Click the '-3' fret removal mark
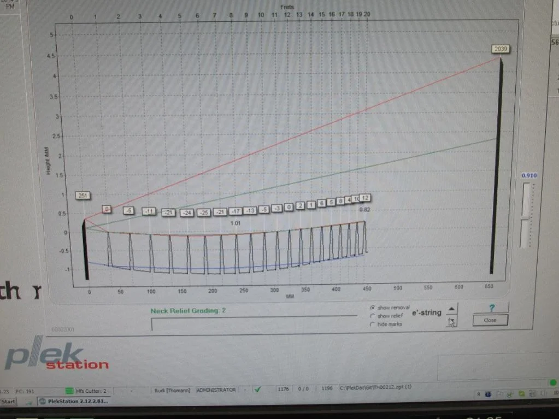 [x=277, y=208]
